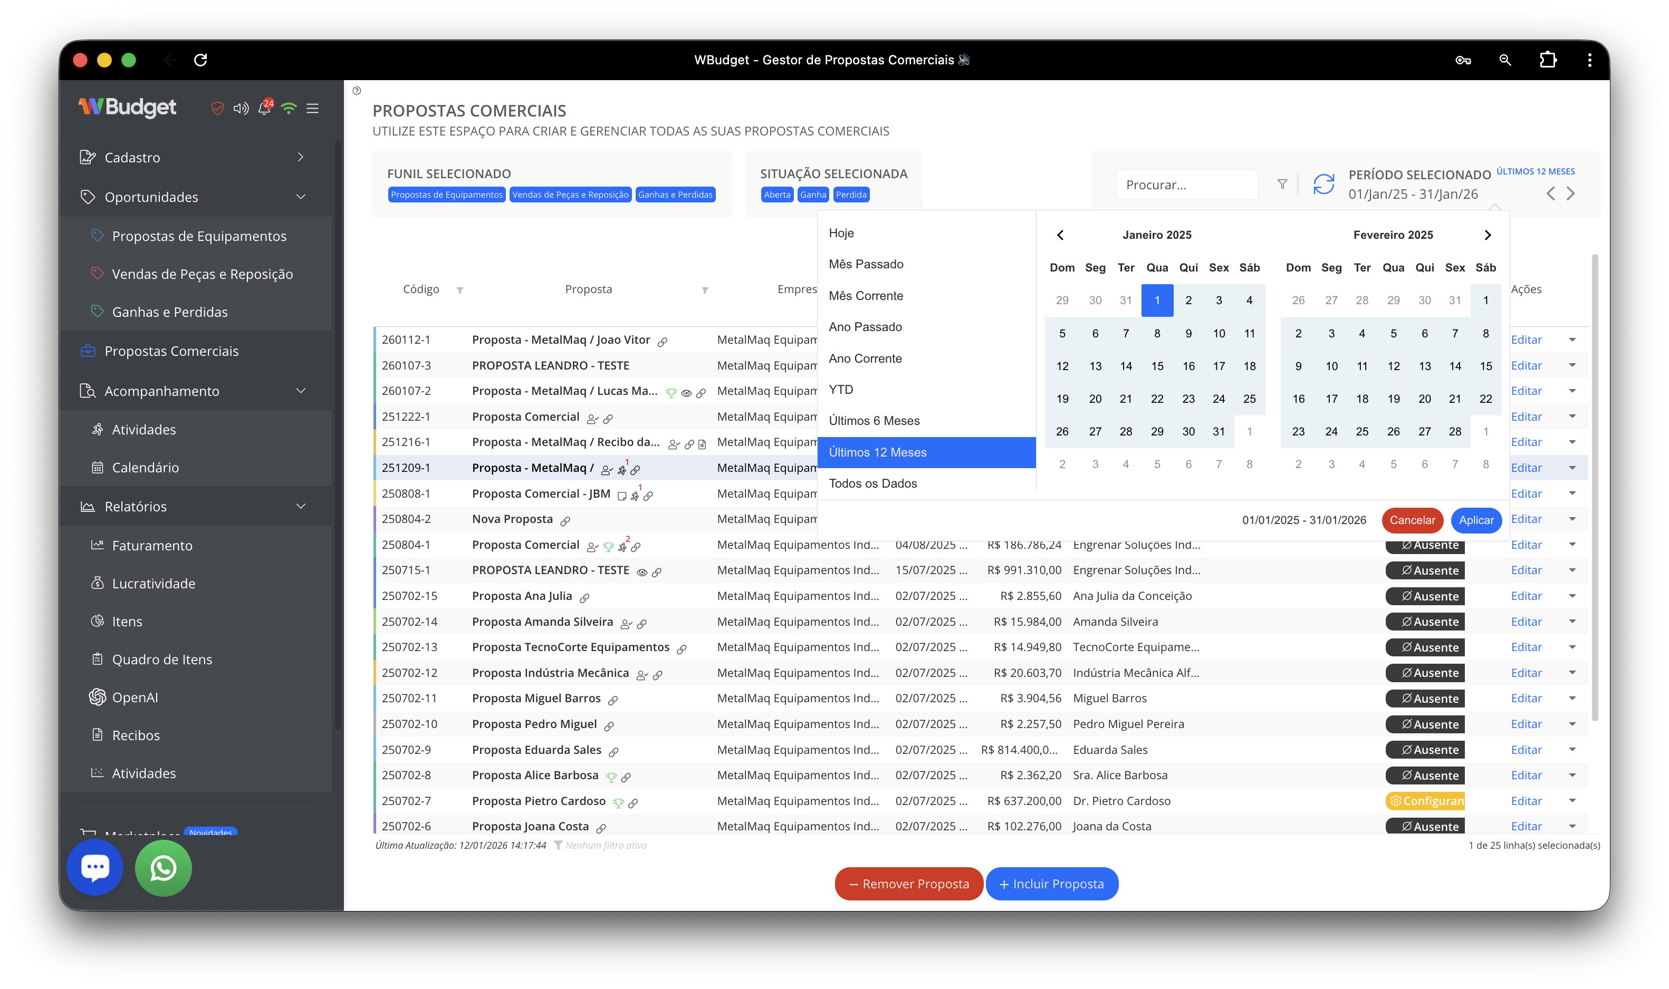Open the blue live chat bubble
The width and height of the screenshot is (1669, 989).
(x=95, y=867)
